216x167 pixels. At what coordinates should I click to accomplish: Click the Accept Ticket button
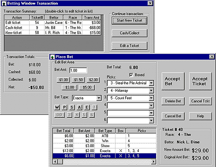(201, 81)
